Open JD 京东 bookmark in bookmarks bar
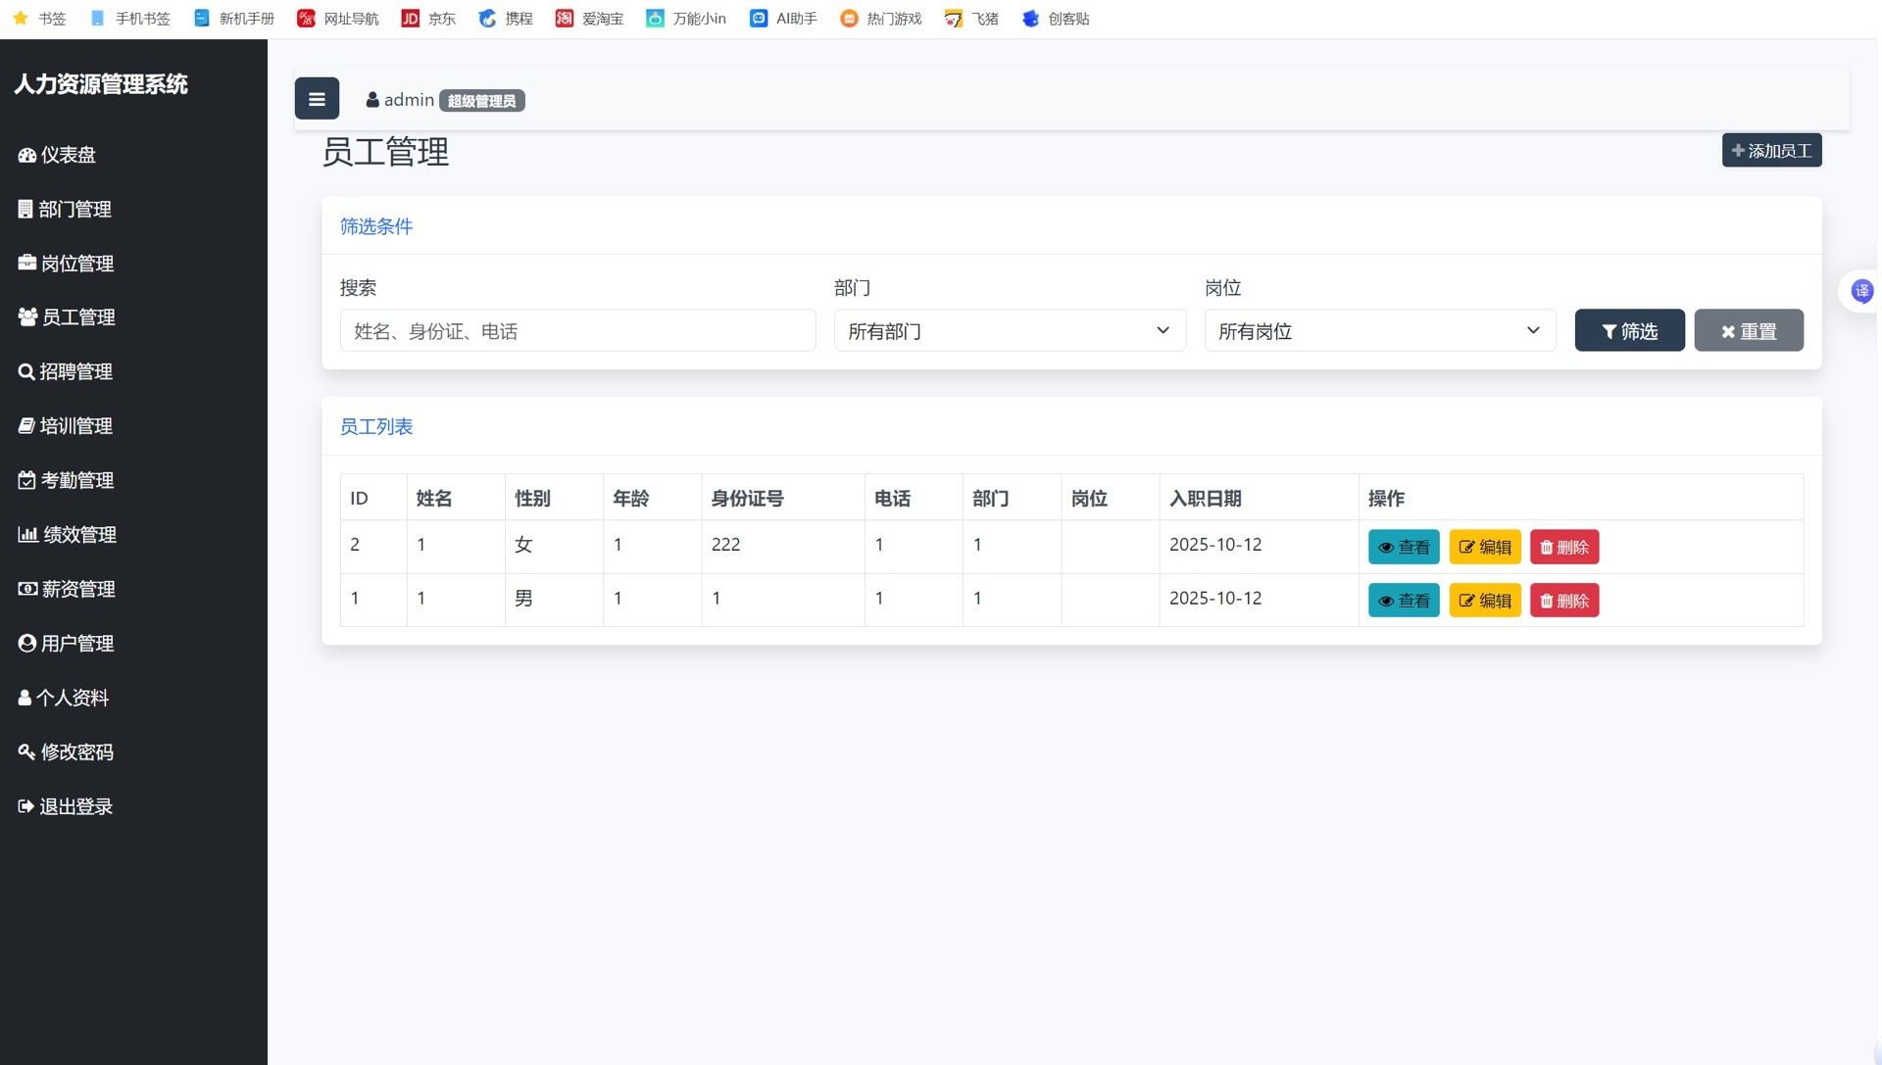The image size is (1882, 1065). click(x=428, y=19)
